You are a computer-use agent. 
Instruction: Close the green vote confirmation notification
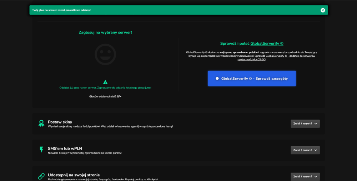(x=323, y=10)
